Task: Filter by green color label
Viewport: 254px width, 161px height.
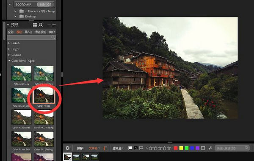Action: click(x=187, y=148)
